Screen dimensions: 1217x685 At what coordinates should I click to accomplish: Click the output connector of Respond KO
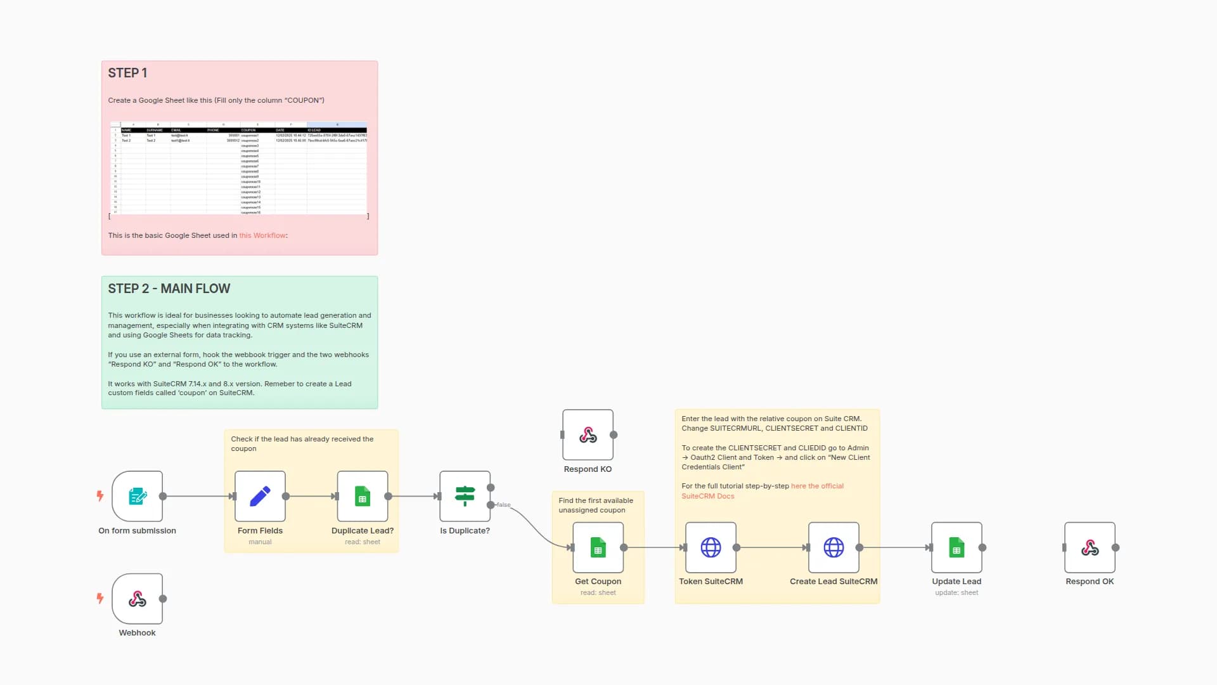(614, 434)
